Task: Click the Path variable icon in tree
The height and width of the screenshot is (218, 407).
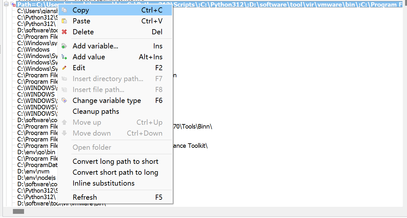Action: (x=13, y=4)
